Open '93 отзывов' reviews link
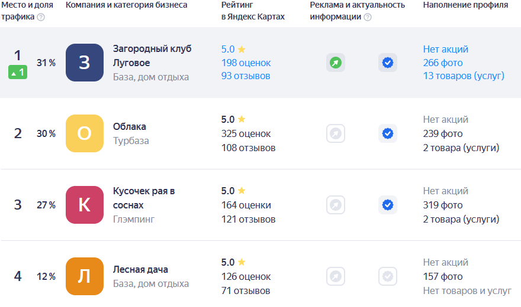Screen dimensions: 521x307 point(245,76)
